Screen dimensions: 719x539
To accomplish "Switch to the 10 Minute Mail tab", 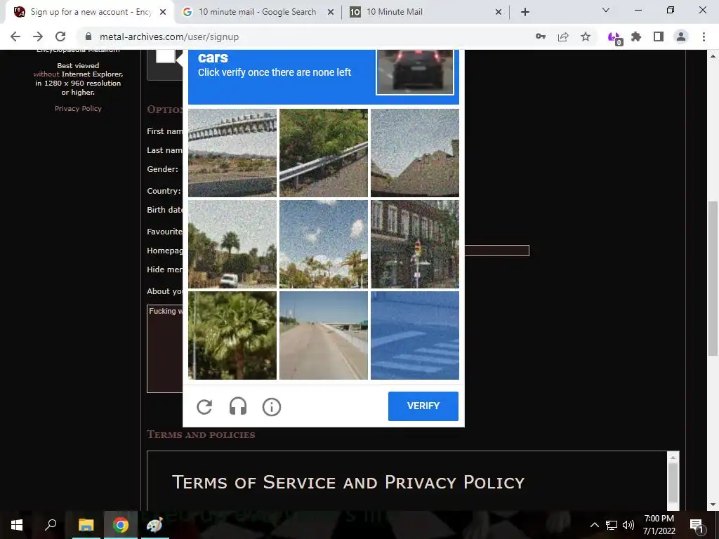I will 426,12.
